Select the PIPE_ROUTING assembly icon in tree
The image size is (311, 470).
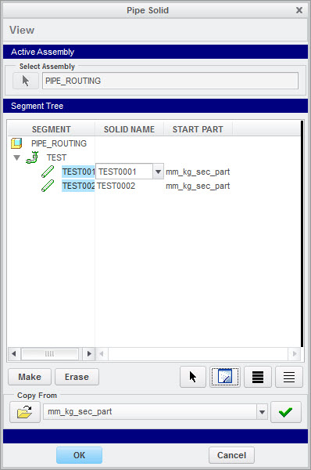(x=16, y=143)
